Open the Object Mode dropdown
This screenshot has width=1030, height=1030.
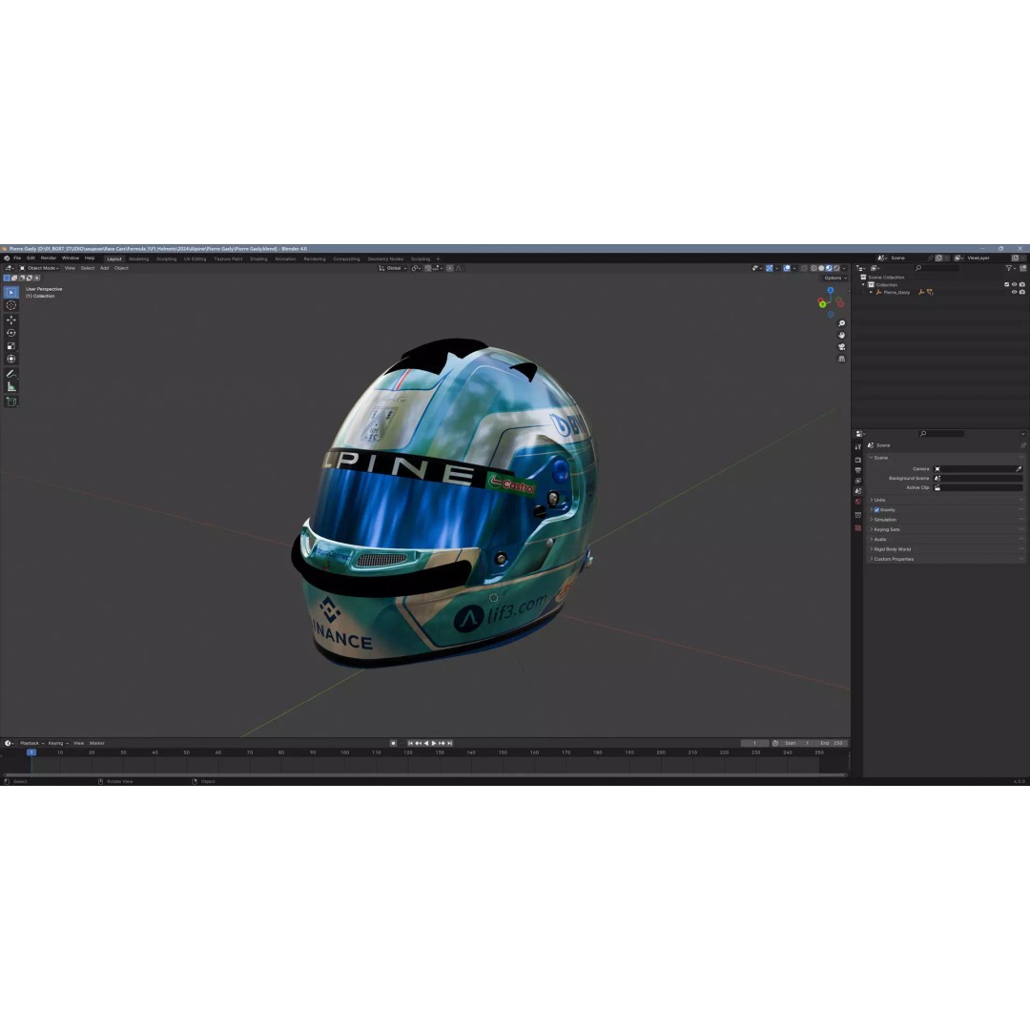pyautogui.click(x=43, y=268)
